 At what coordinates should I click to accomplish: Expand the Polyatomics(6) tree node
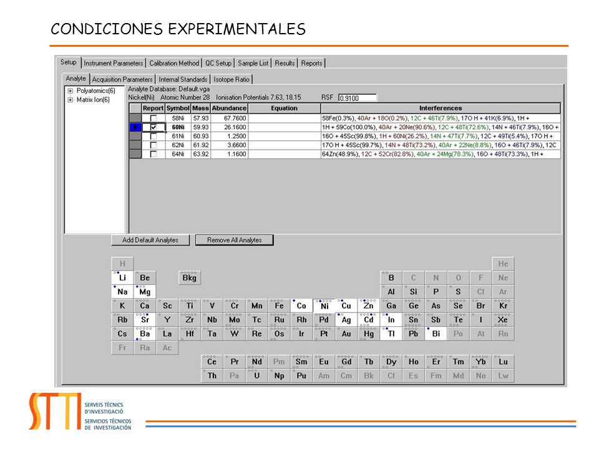pyautogui.click(x=71, y=91)
